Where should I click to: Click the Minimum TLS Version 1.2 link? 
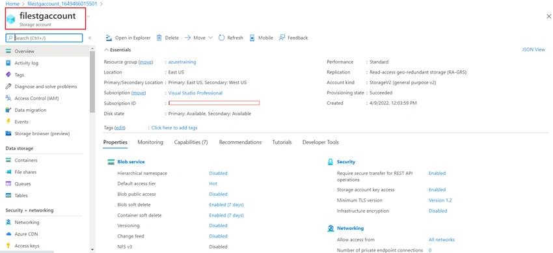pos(440,200)
